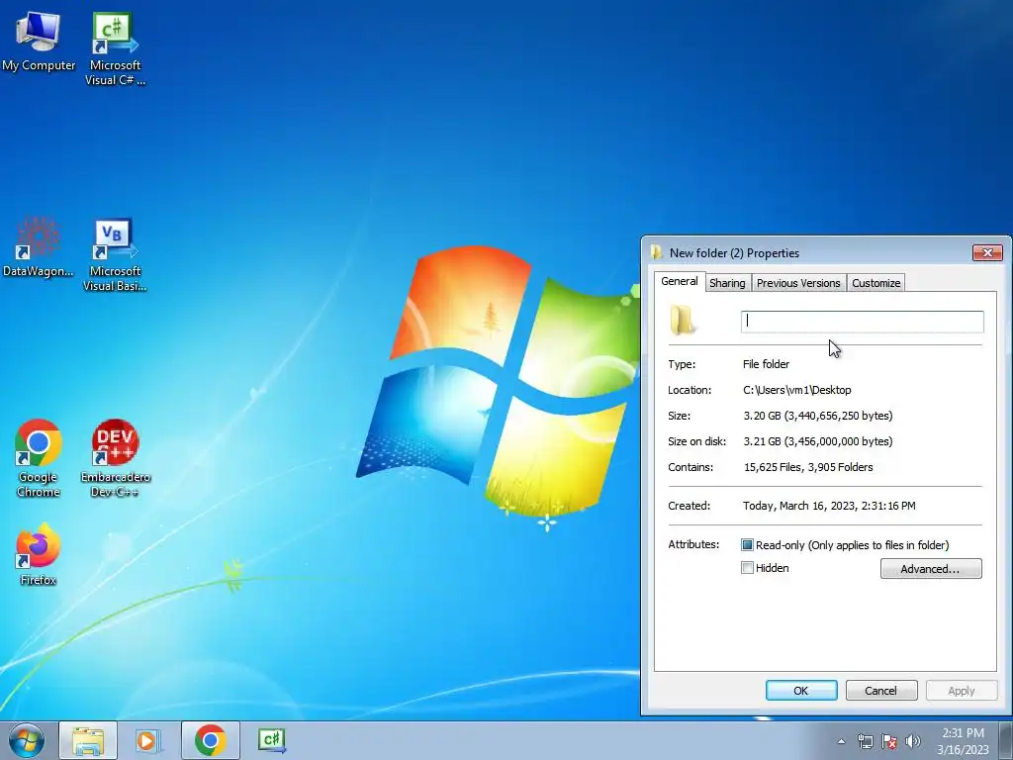Enable the Hidden attribute checkbox
1013x760 pixels.
[747, 568]
